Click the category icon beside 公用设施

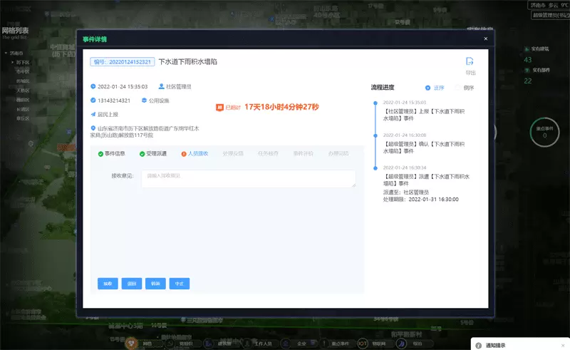[145, 100]
